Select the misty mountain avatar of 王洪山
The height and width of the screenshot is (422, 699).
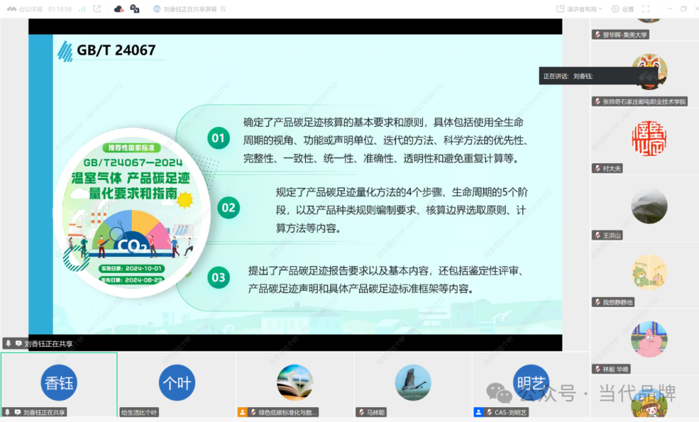pyautogui.click(x=649, y=205)
